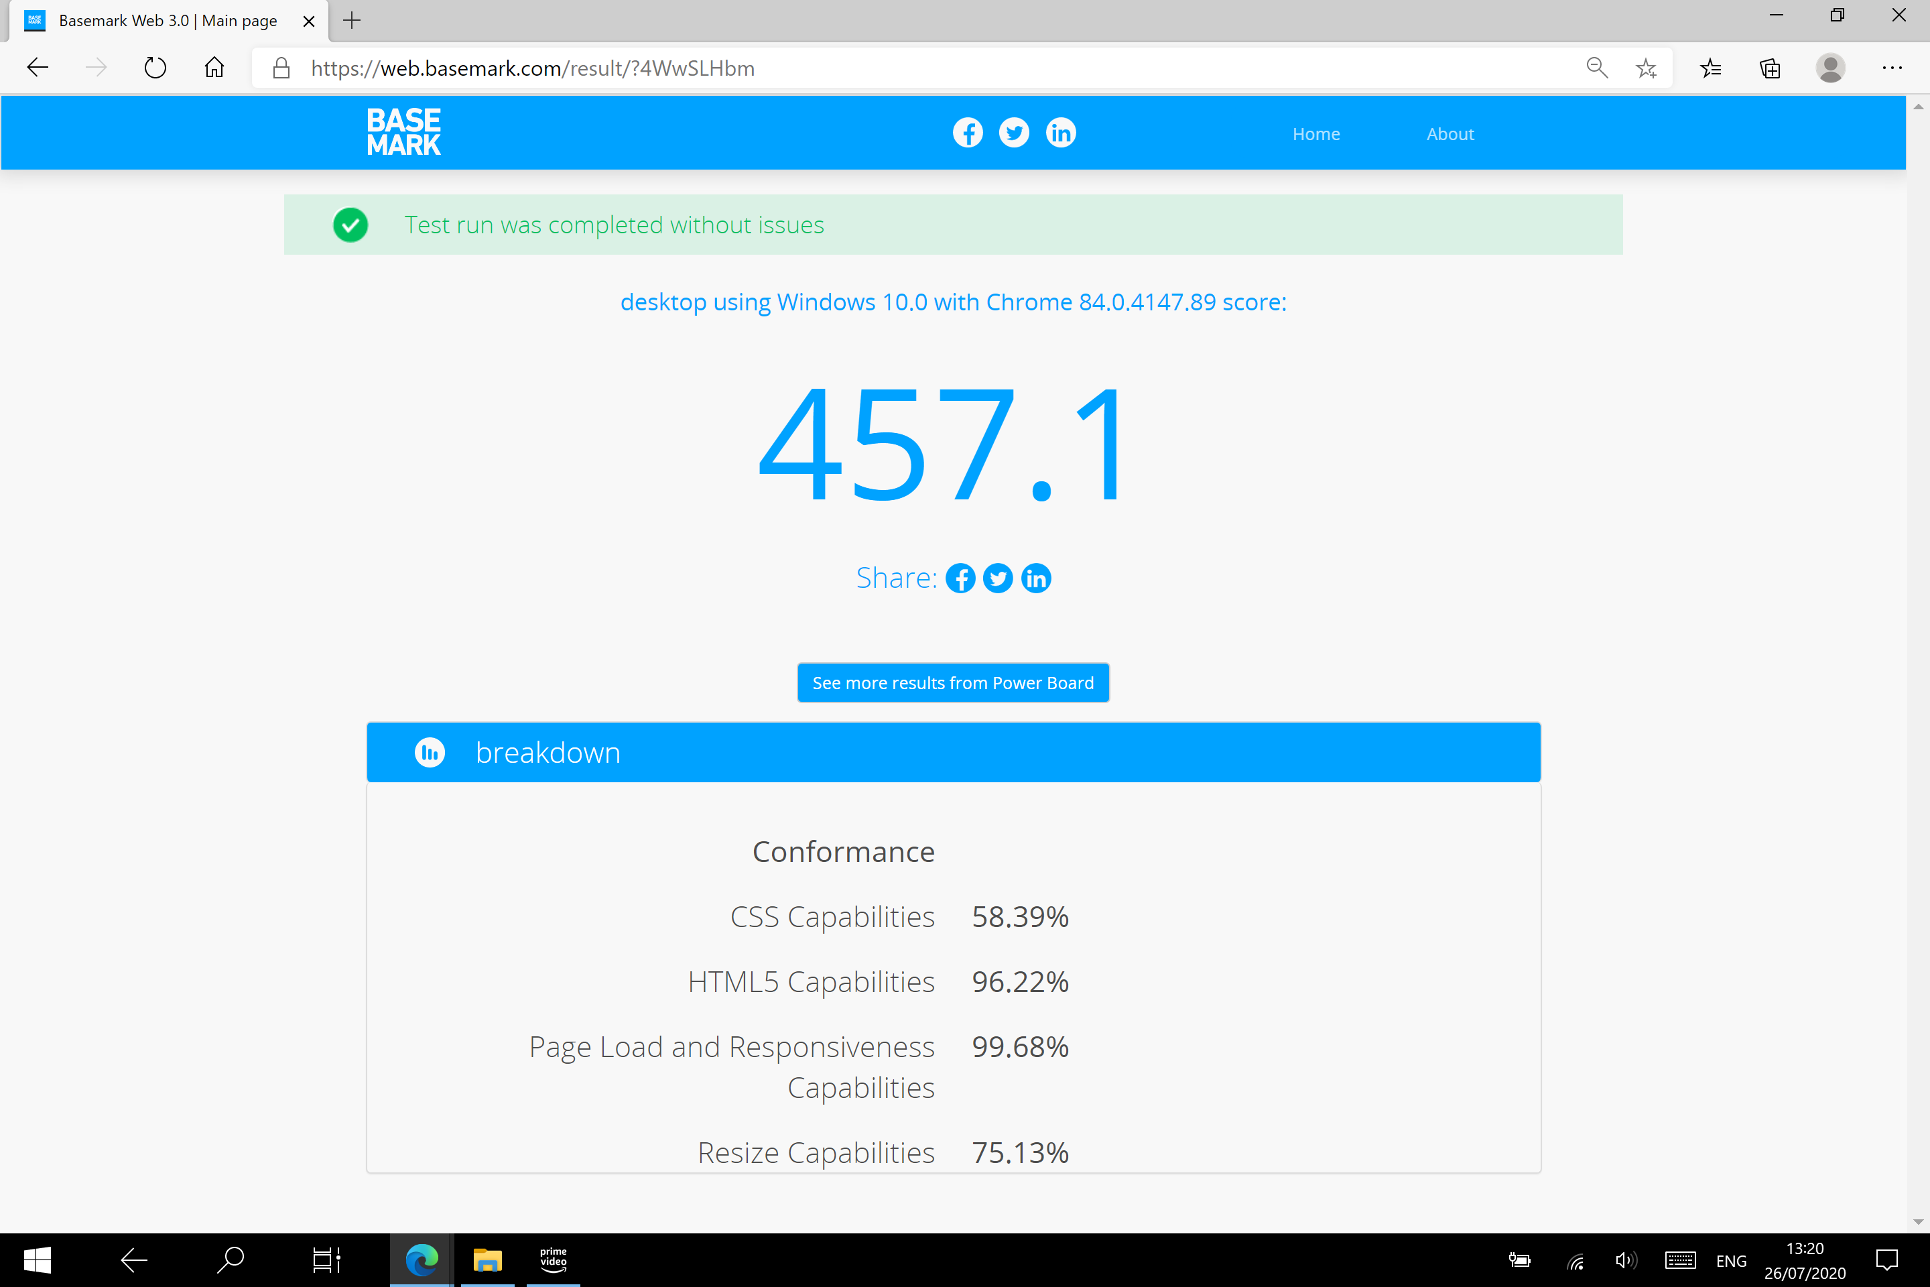1930x1287 pixels.
Task: Open Collections in the browser toolbar
Action: click(1770, 67)
